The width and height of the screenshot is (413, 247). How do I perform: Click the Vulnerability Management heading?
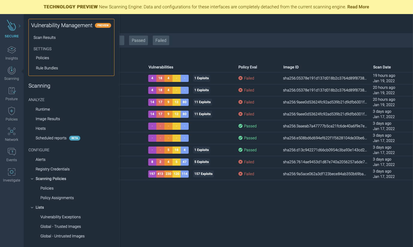click(x=62, y=25)
